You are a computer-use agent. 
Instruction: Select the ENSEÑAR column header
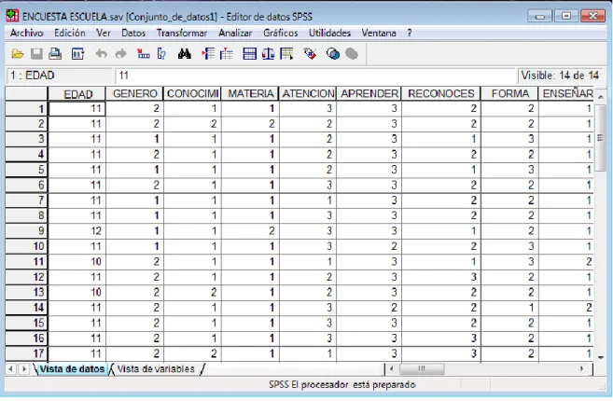[566, 94]
